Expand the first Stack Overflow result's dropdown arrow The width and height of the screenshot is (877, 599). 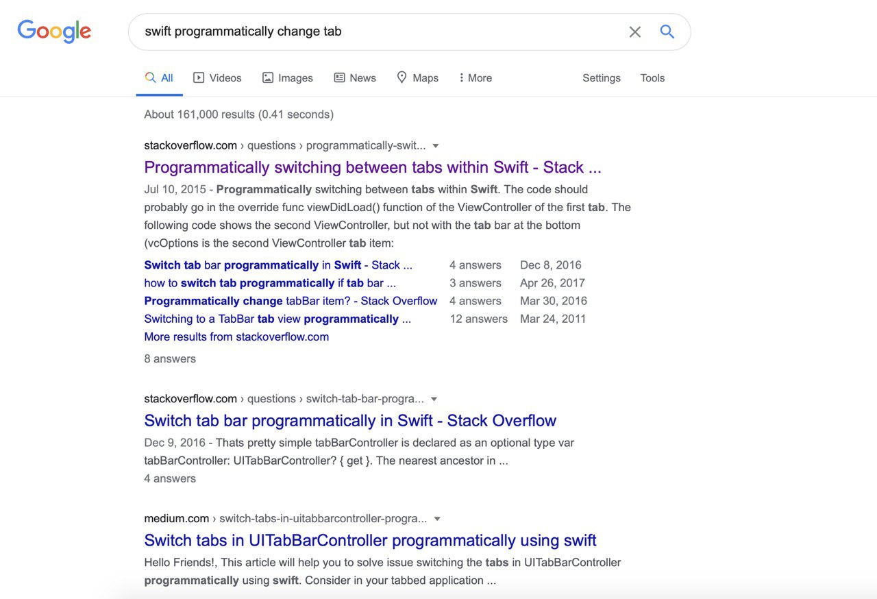click(436, 146)
